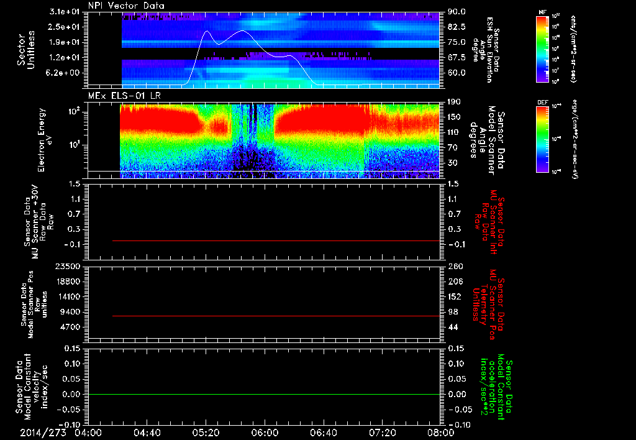Click the '3.1e+01' sector tick value
The height and width of the screenshot is (440, 636).
65,12
